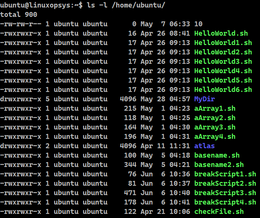Click the HelloWorld.sh file name

click(221, 33)
